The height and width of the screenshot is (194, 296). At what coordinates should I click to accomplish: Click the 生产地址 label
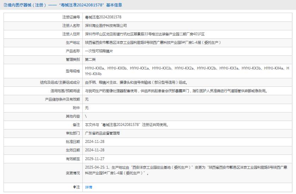click(x=73, y=43)
